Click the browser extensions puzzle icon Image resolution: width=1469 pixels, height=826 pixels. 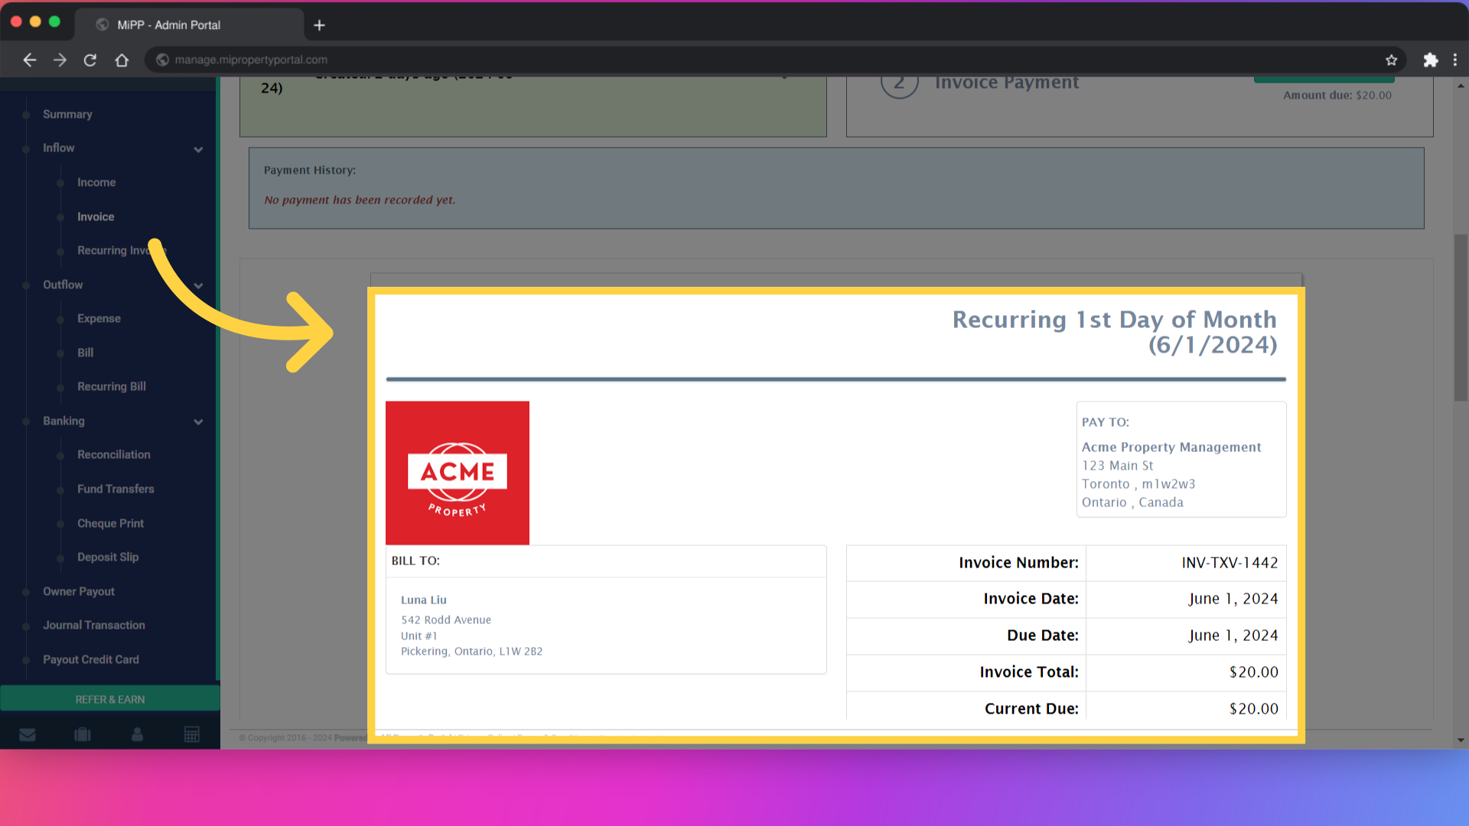point(1431,60)
